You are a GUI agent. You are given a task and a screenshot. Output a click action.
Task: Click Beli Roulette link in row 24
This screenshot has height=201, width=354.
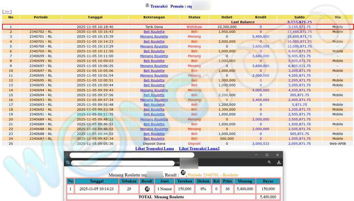click(x=154, y=138)
